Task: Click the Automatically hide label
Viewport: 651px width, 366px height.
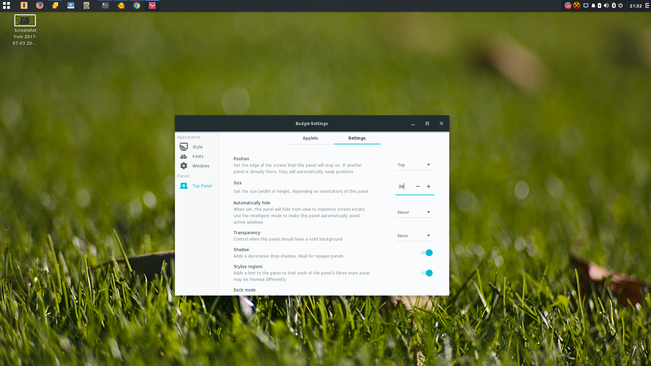Action: (252, 203)
